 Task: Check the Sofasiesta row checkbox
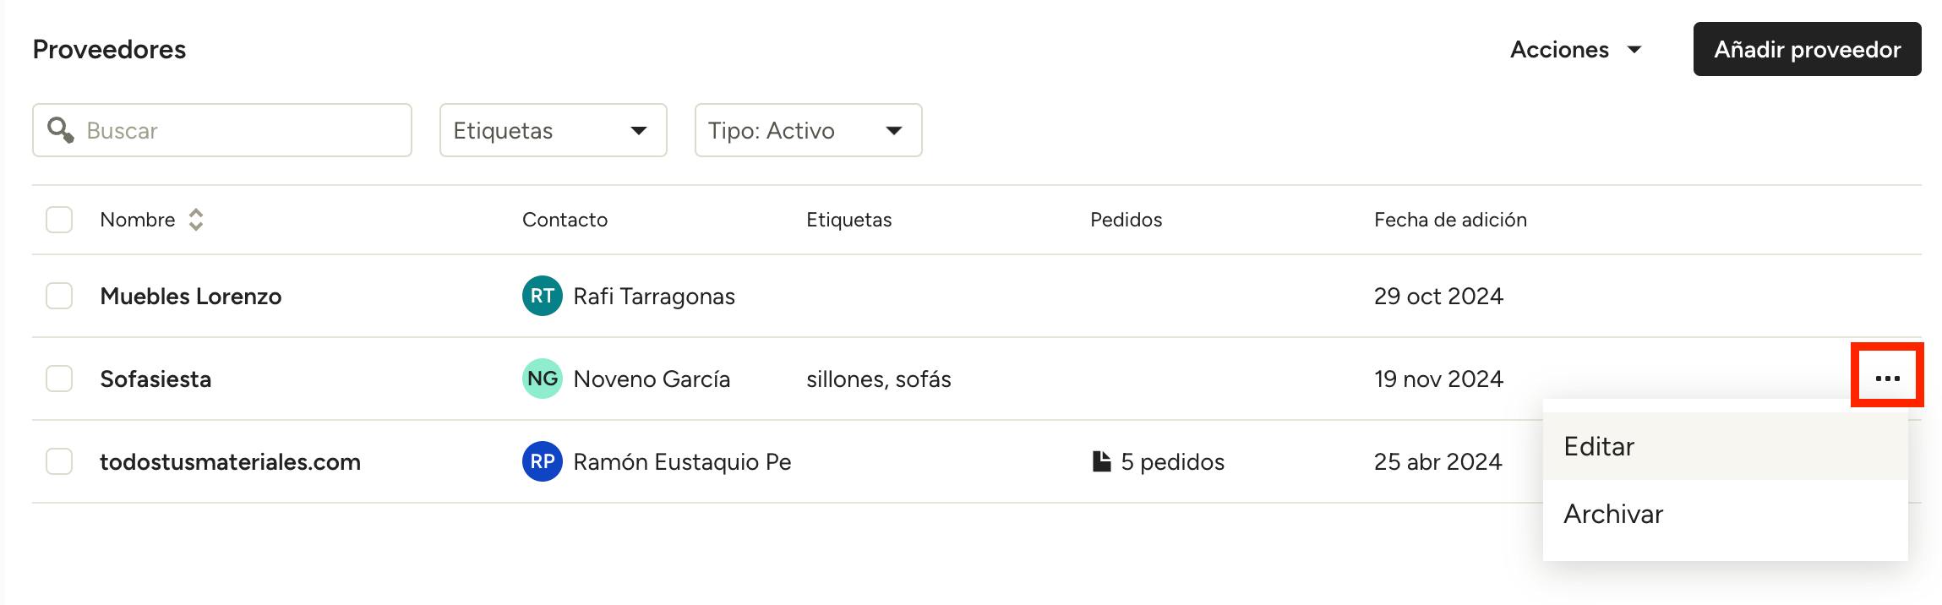click(x=59, y=379)
